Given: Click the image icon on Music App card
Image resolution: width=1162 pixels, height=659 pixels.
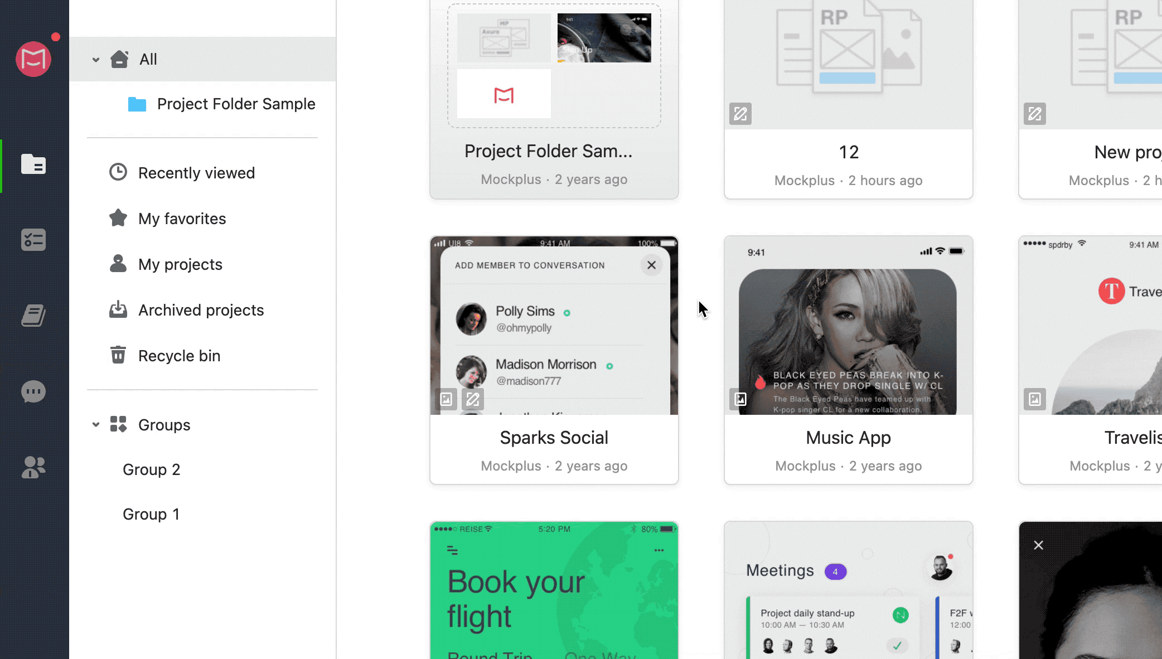Looking at the screenshot, I should coord(740,399).
